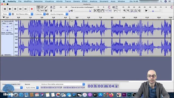
Task: Click the Trim audio outside selection icon
Action: coord(106,11)
